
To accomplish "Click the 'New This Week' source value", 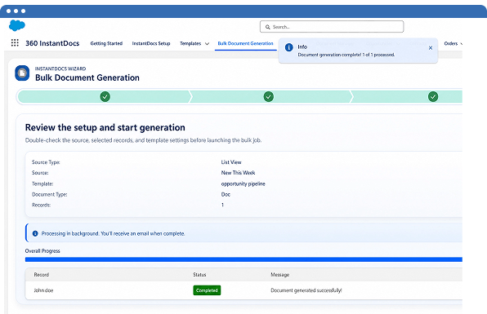I will coord(239,173).
